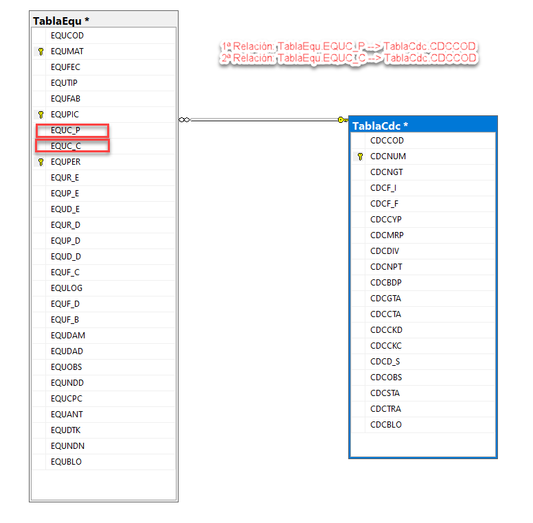Screen dimensions: 533x523
Task: Select the EQUMAT column row
Action: (x=104, y=51)
